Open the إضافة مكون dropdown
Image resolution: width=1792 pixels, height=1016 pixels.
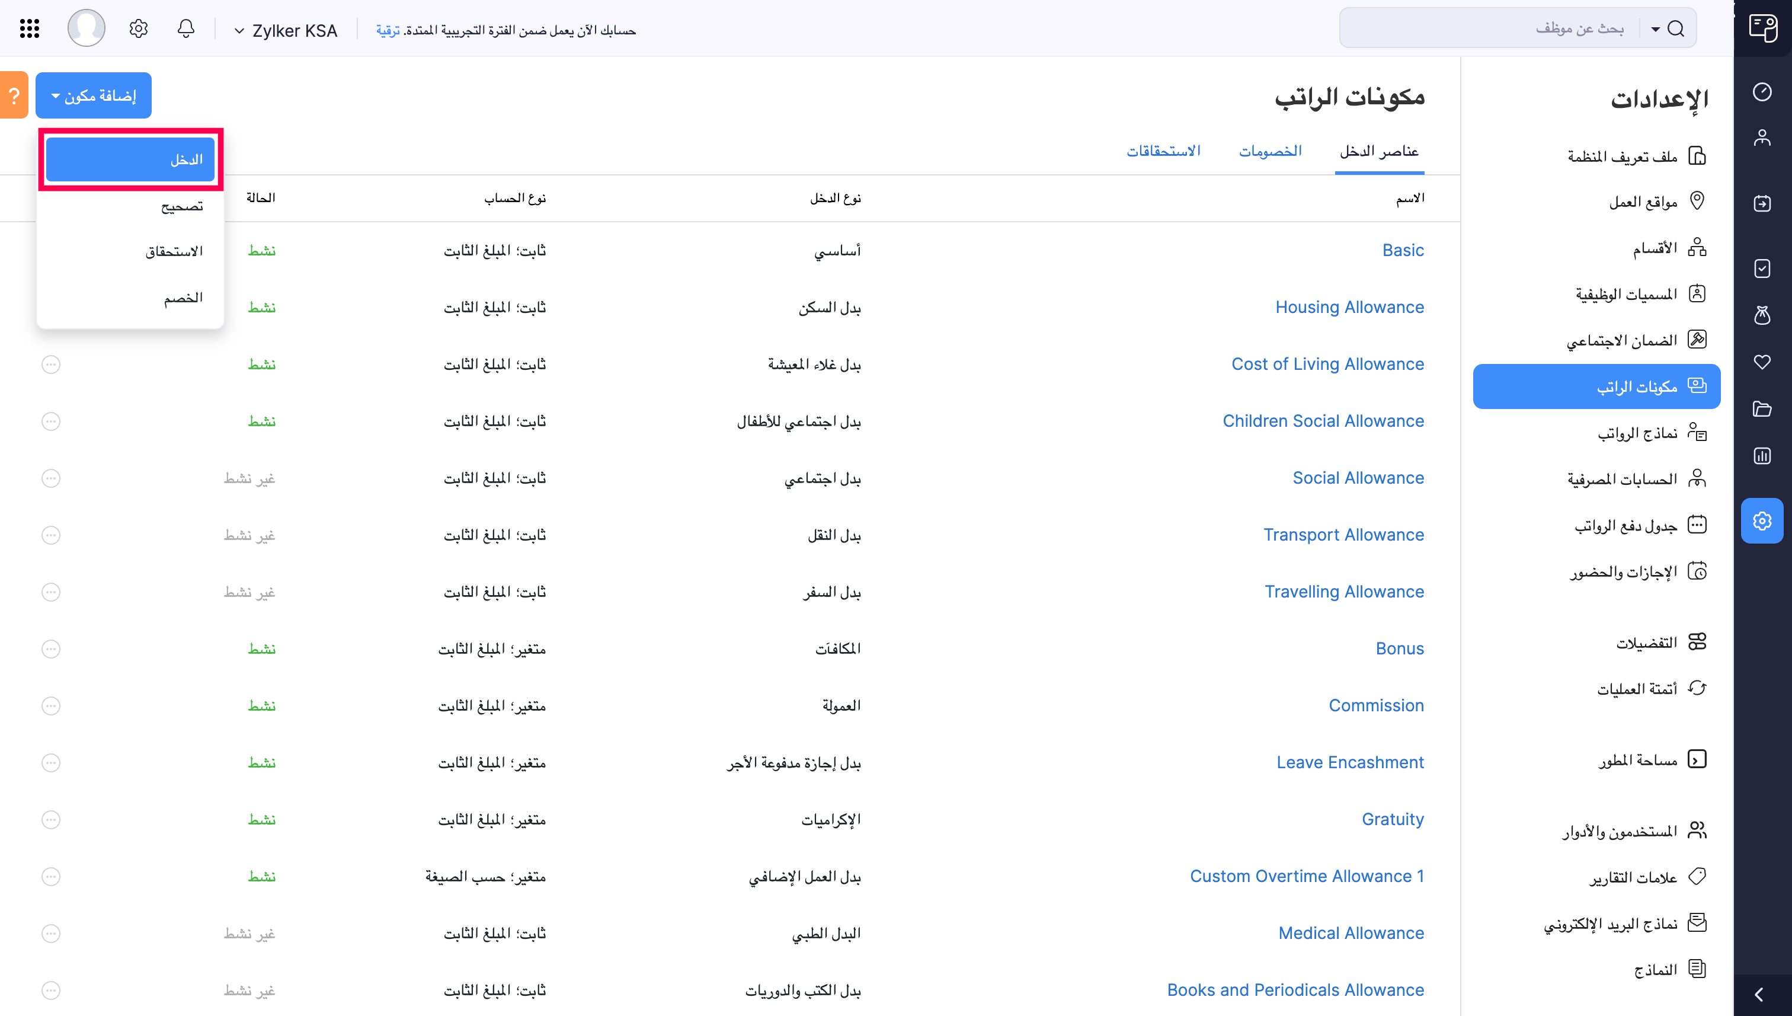click(x=93, y=95)
